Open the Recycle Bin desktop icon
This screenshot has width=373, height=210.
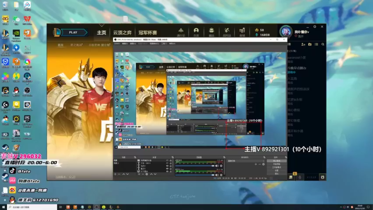point(5,6)
